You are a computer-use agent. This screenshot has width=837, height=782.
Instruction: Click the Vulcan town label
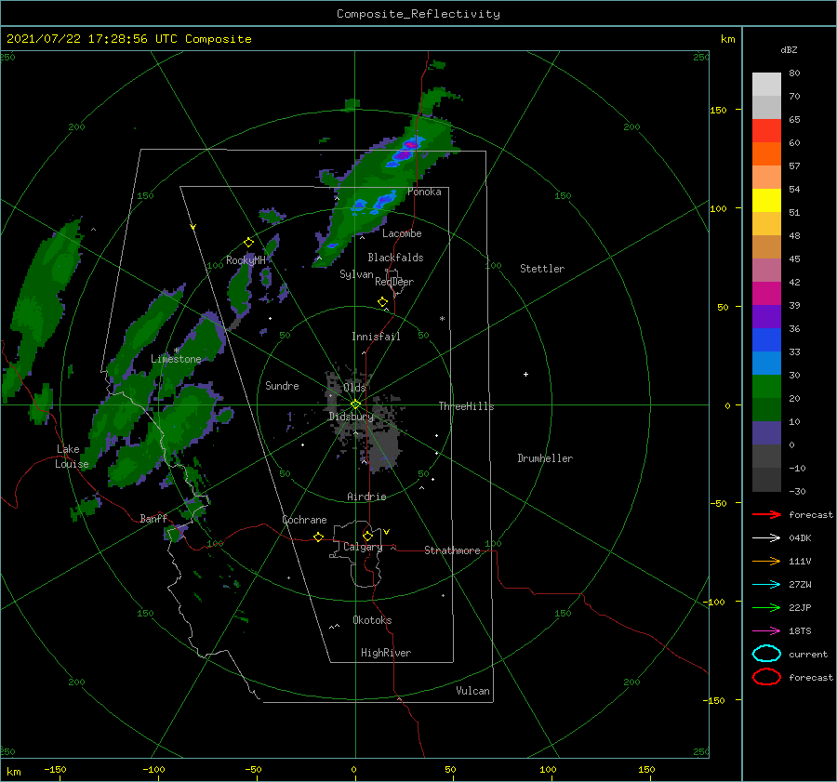click(x=472, y=691)
